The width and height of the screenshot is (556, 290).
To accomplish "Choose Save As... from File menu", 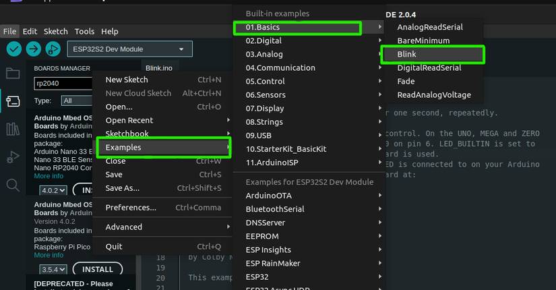I will pos(163,187).
